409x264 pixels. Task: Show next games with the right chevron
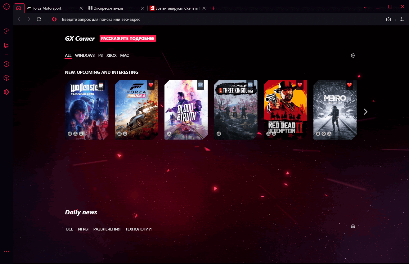(366, 112)
